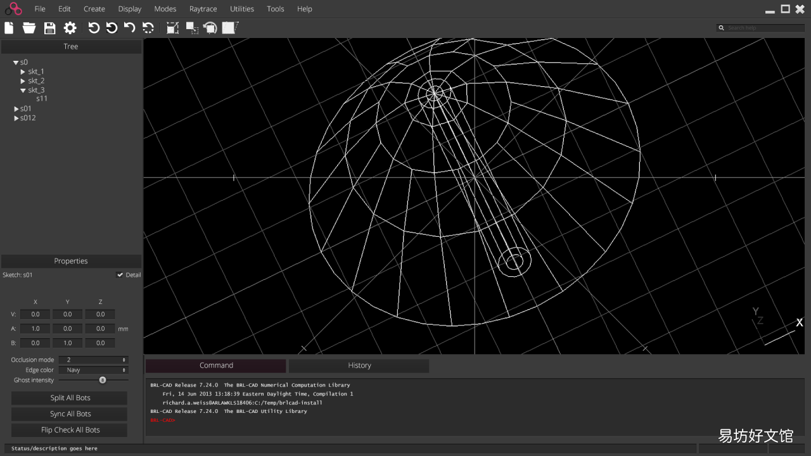Expand the skt_2 node arrow

23,81
